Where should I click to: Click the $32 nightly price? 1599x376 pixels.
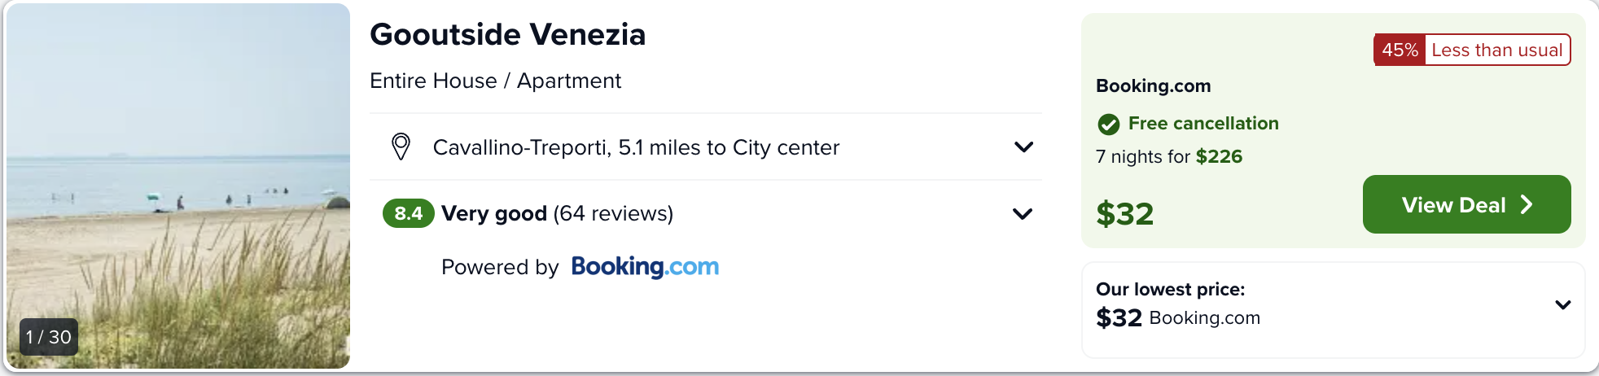click(1124, 214)
